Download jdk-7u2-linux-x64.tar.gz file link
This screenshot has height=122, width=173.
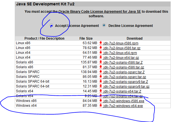pos(121,58)
